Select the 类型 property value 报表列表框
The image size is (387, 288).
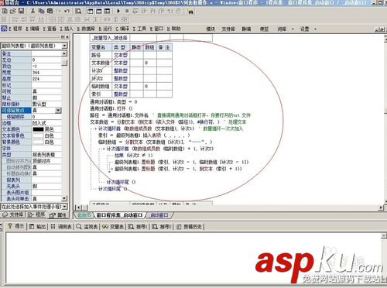(46, 155)
